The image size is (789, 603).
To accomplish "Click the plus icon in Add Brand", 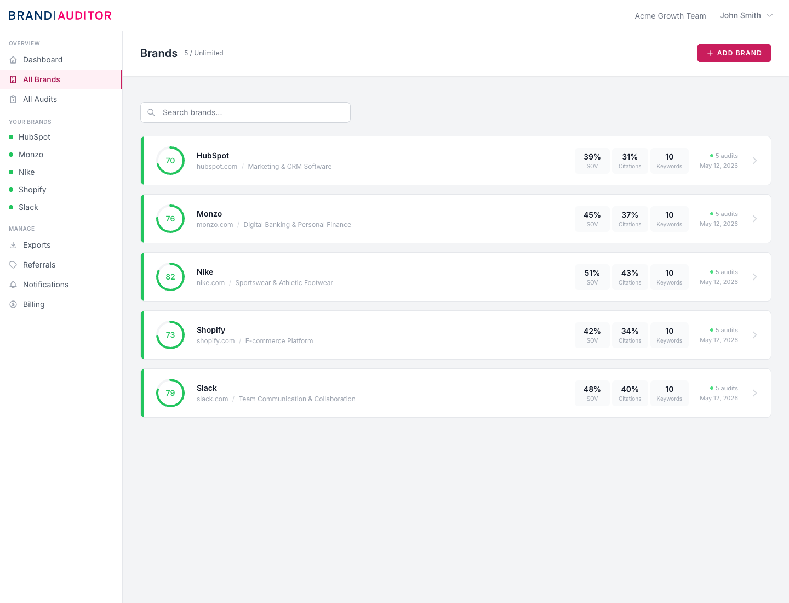I will [x=710, y=53].
